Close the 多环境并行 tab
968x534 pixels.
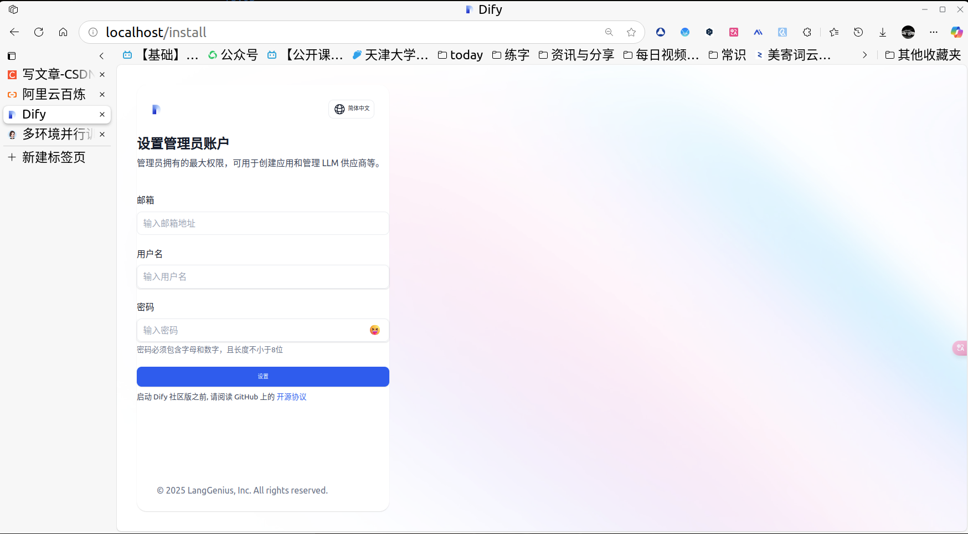coord(102,134)
